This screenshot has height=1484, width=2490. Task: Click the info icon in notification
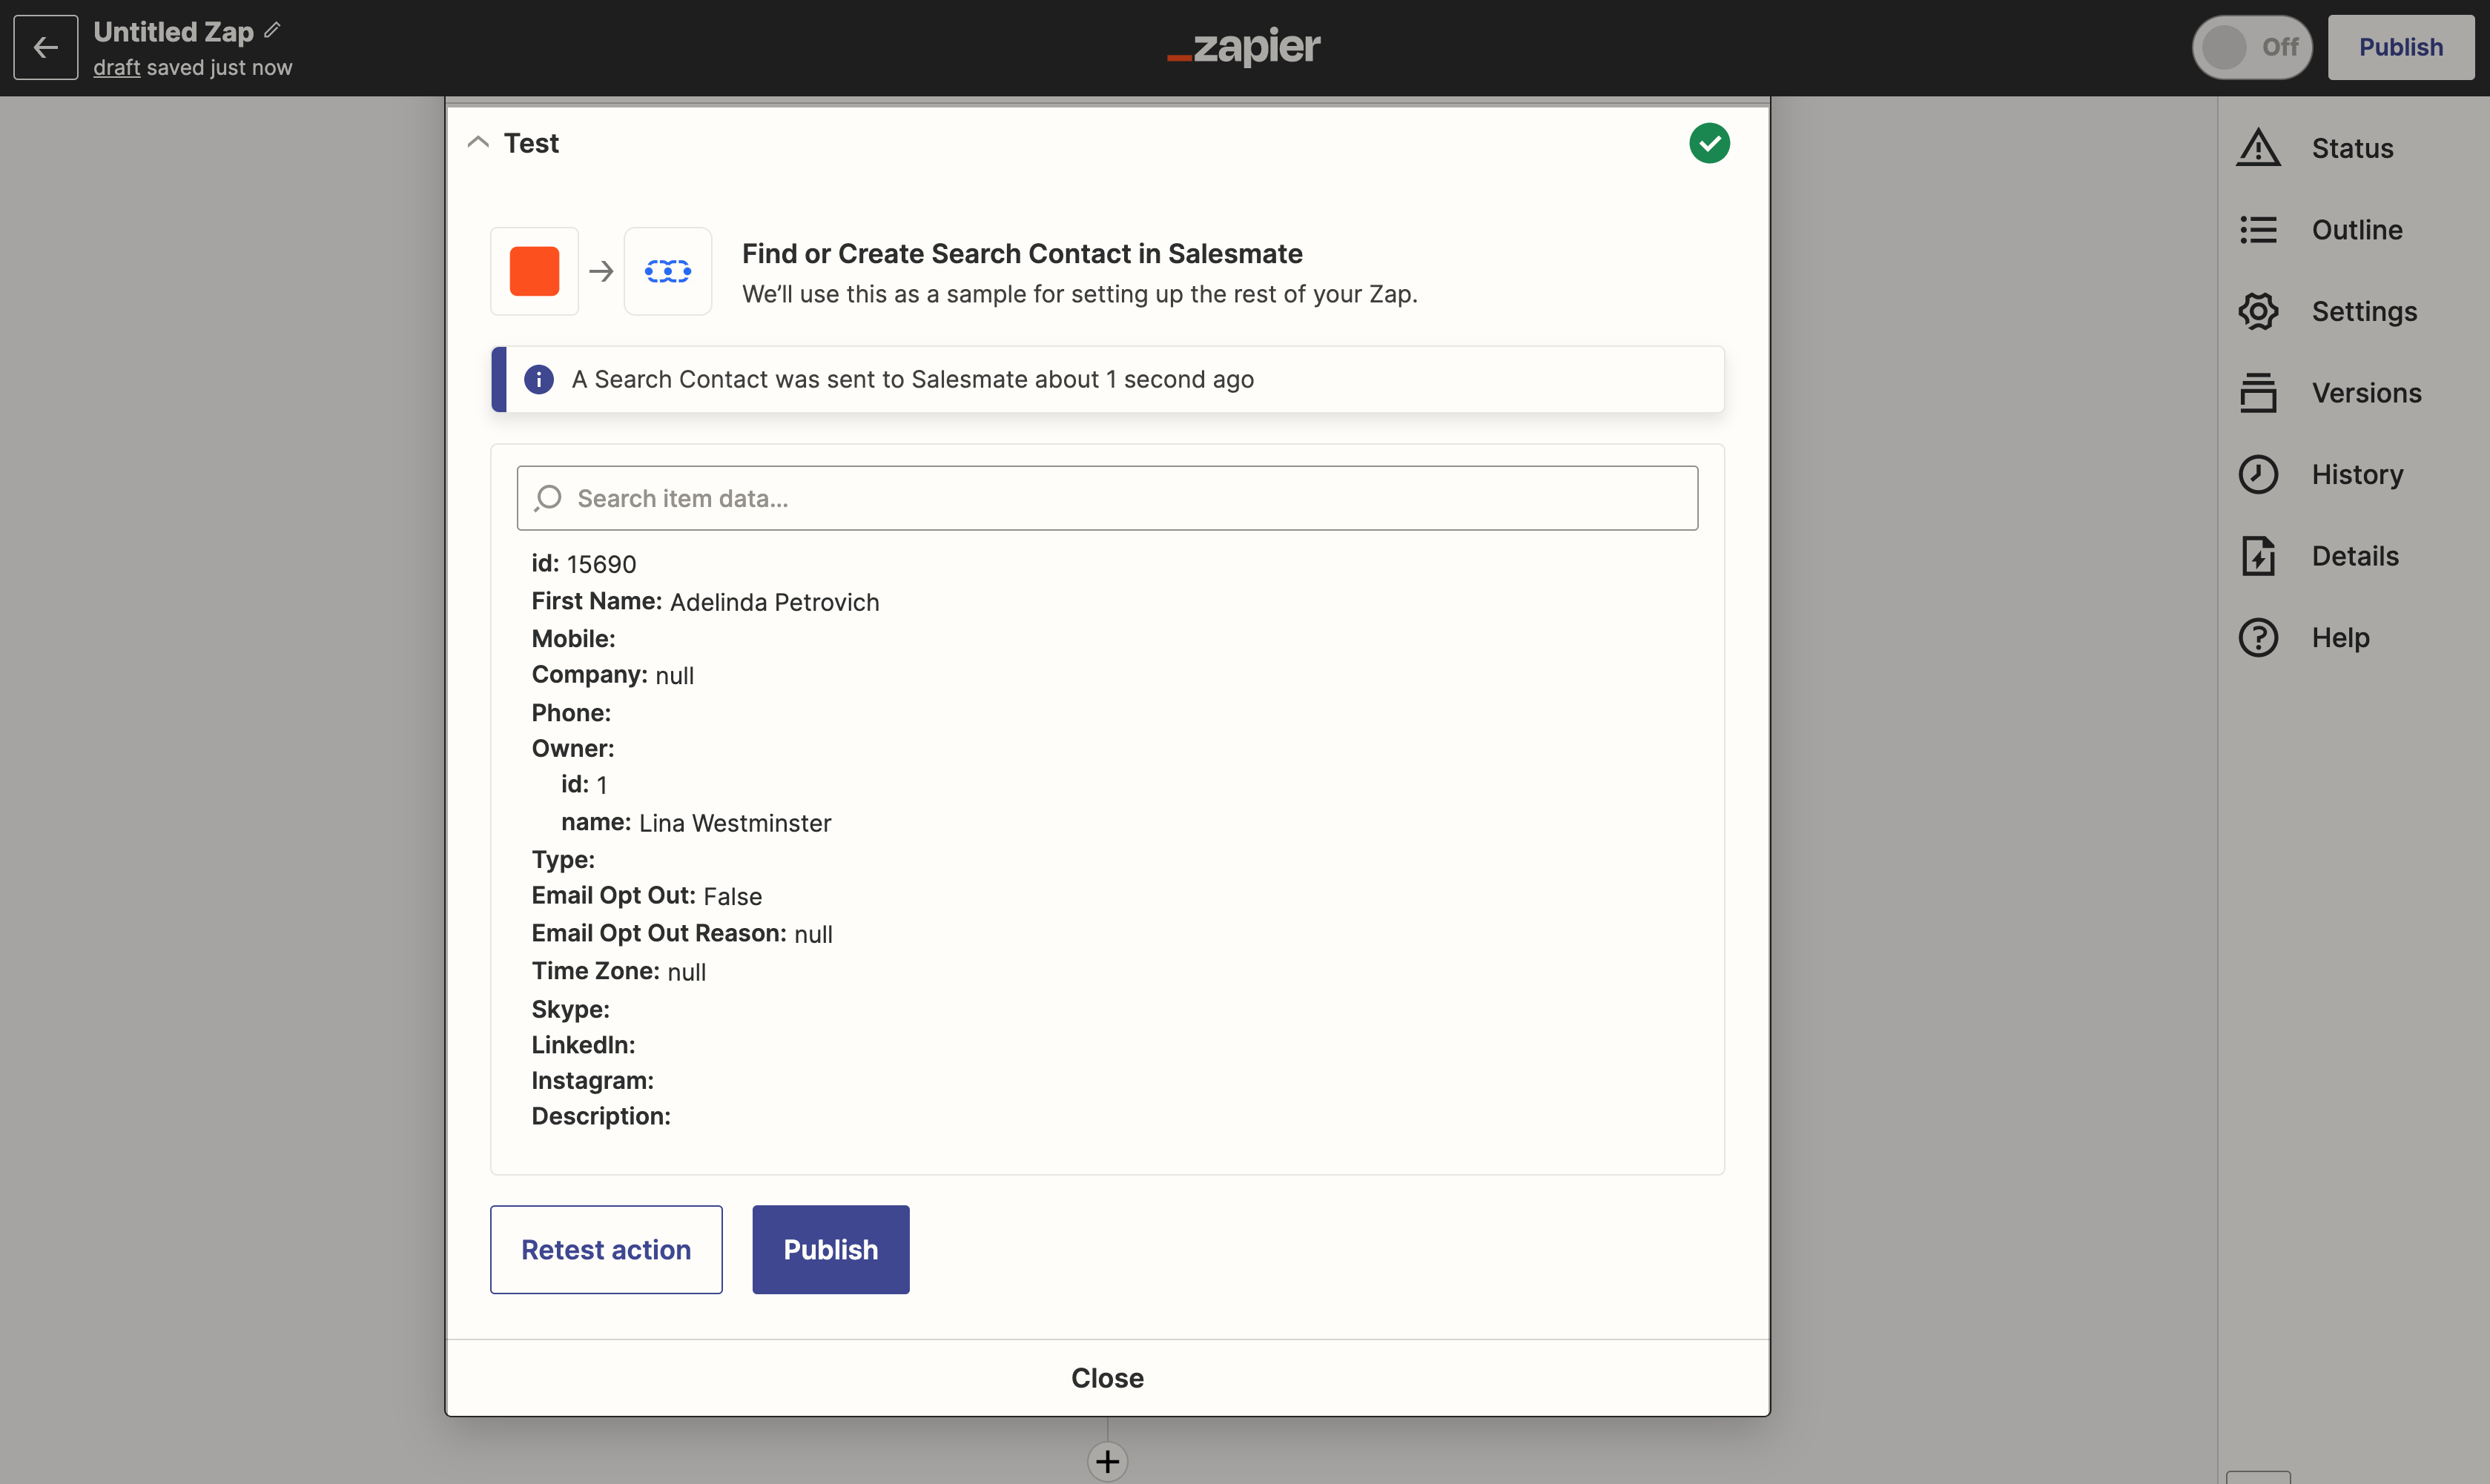539,379
